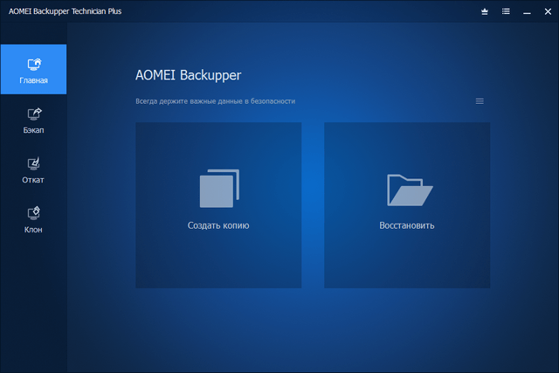This screenshot has height=373, width=559.
Task: Close the AOMEI Backupper window
Action: 547,11
